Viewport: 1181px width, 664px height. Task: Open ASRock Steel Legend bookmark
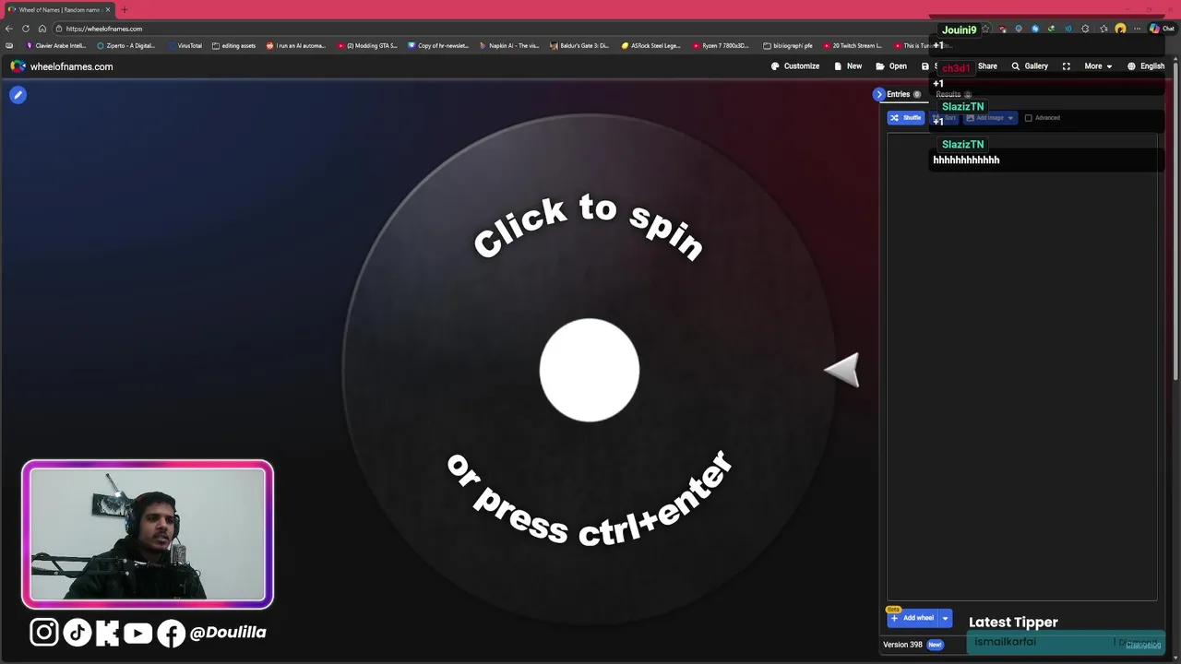651,45
